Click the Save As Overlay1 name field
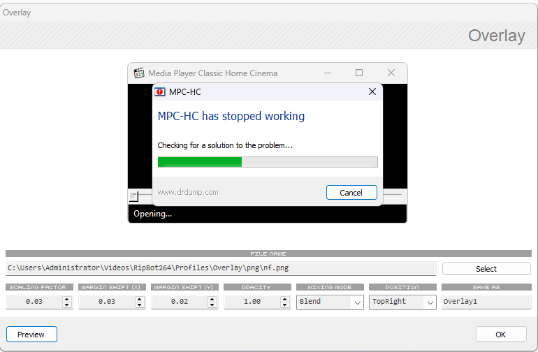The image size is (538, 352). [486, 302]
